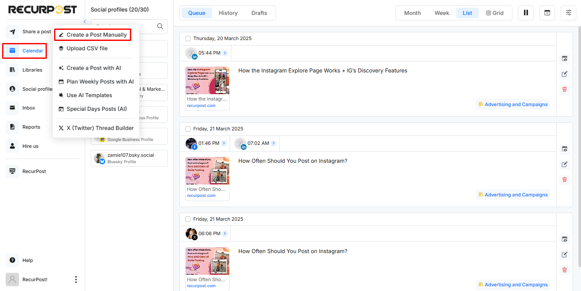581x291 pixels.
Task: Collapse the social profiles panel chevron
Action: click(85, 21)
